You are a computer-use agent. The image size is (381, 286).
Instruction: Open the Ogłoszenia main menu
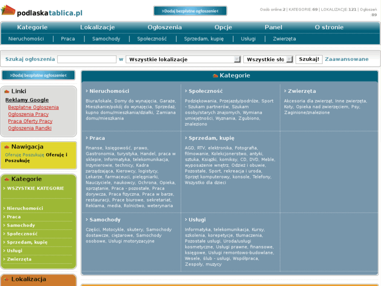pyautogui.click(x=165, y=27)
